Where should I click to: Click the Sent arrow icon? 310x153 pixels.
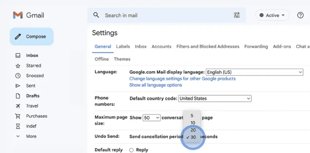click(x=18, y=86)
